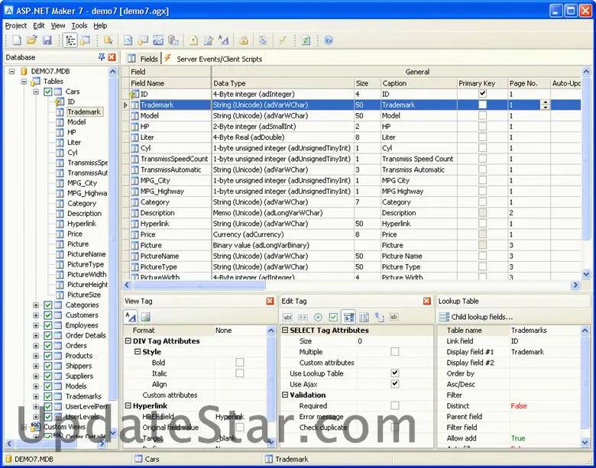Check the Bold style checkbox
The height and width of the screenshot is (468, 596).
239,362
